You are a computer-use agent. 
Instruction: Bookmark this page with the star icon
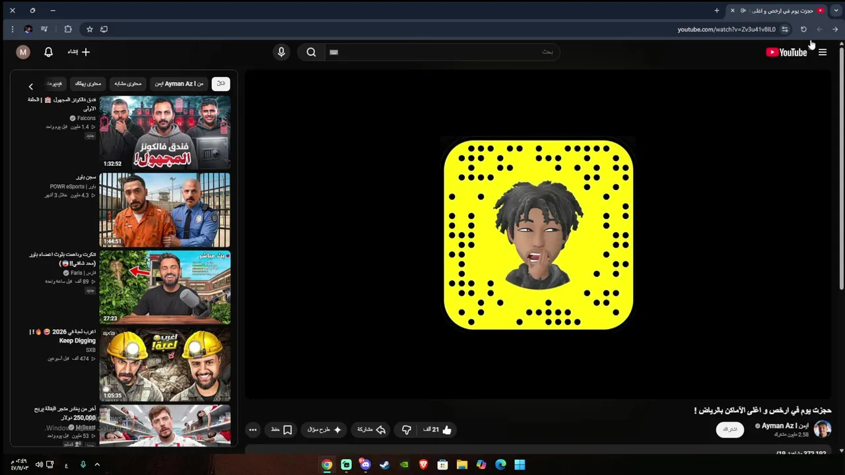click(x=90, y=29)
